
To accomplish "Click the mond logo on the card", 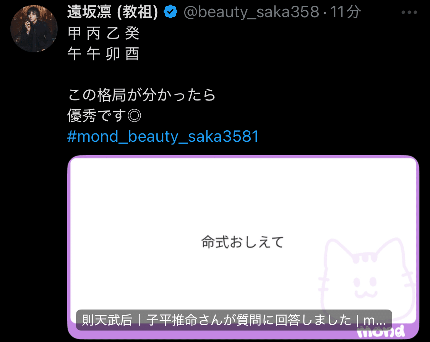I will [x=381, y=332].
